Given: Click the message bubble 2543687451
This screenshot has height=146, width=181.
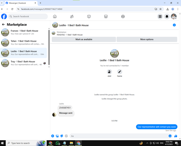Looking at the screenshot, I should (x=65, y=108).
